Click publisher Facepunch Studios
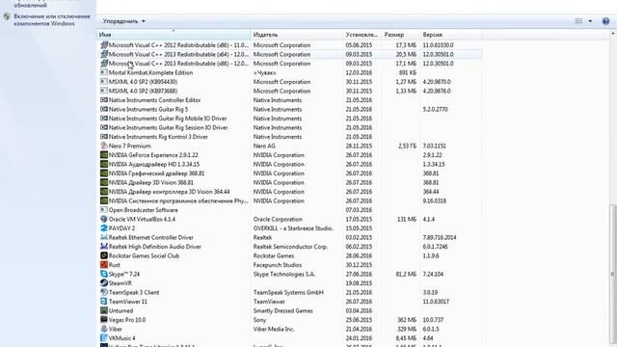 point(278,265)
